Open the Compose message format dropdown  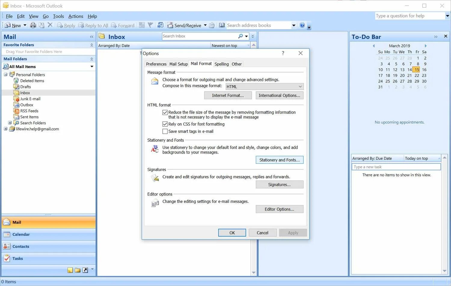265,86
